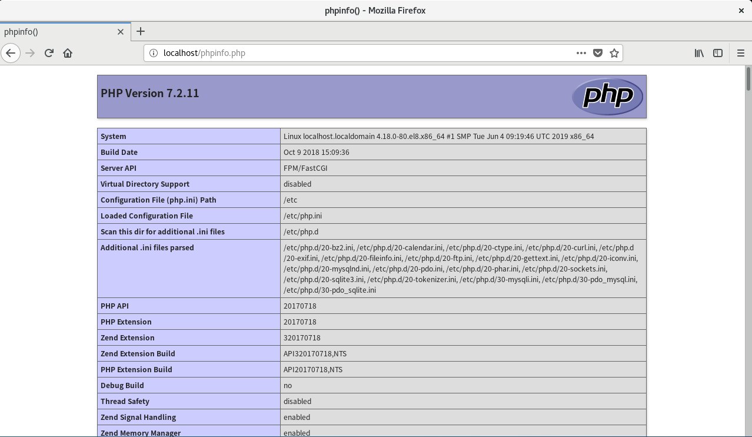Click the vertical scrollbar thumb
The image size is (752, 437).
[x=748, y=79]
